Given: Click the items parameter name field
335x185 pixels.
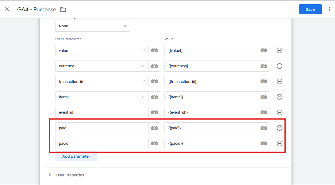Looking at the screenshot, I should pyautogui.click(x=102, y=97).
